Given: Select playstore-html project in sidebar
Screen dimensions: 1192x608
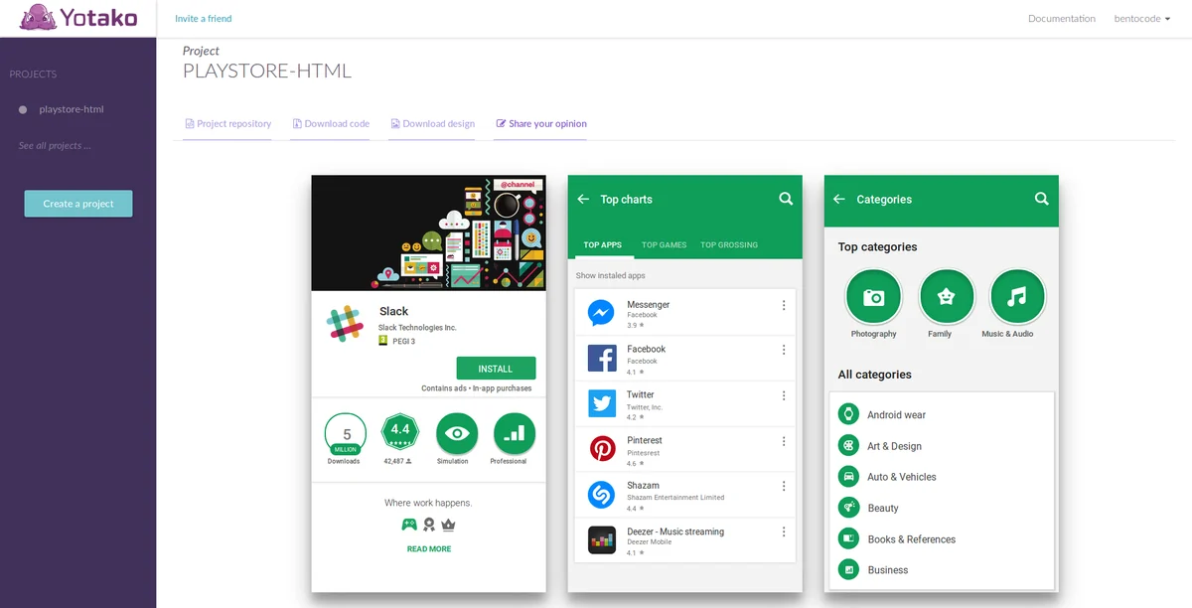Looking at the screenshot, I should tap(72, 109).
